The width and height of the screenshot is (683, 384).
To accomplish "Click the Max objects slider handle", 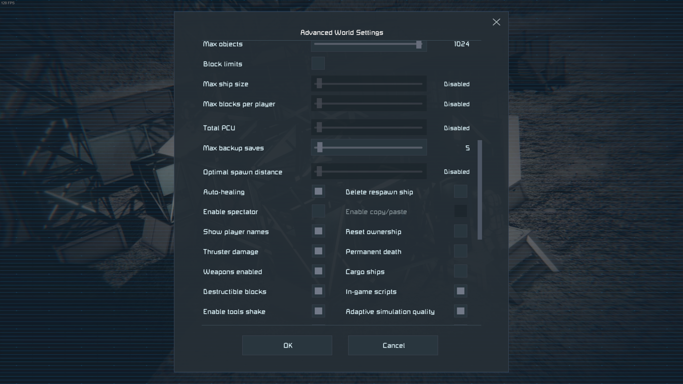I will tap(419, 45).
